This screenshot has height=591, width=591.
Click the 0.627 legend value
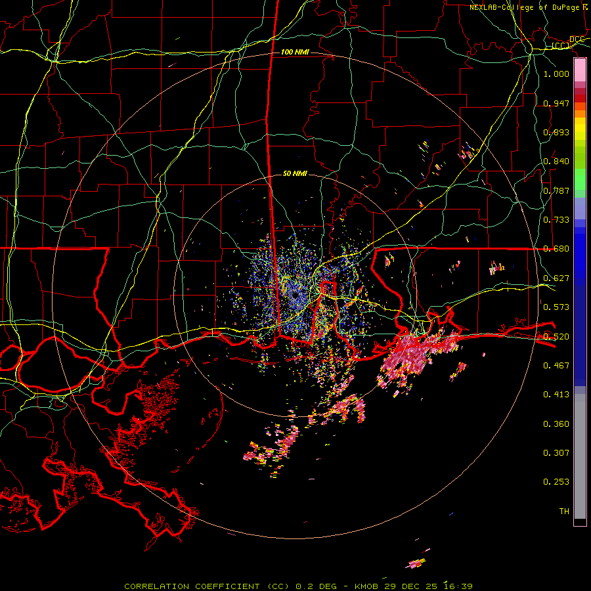tap(556, 278)
